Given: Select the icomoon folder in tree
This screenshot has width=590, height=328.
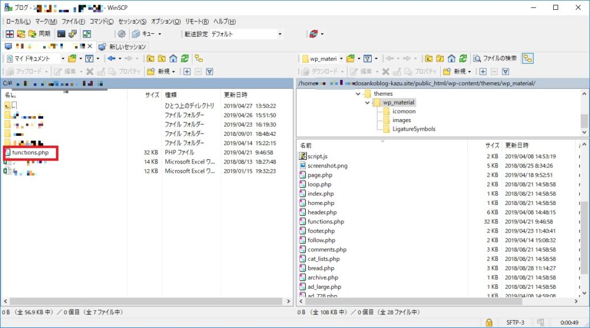Looking at the screenshot, I should tap(404, 111).
